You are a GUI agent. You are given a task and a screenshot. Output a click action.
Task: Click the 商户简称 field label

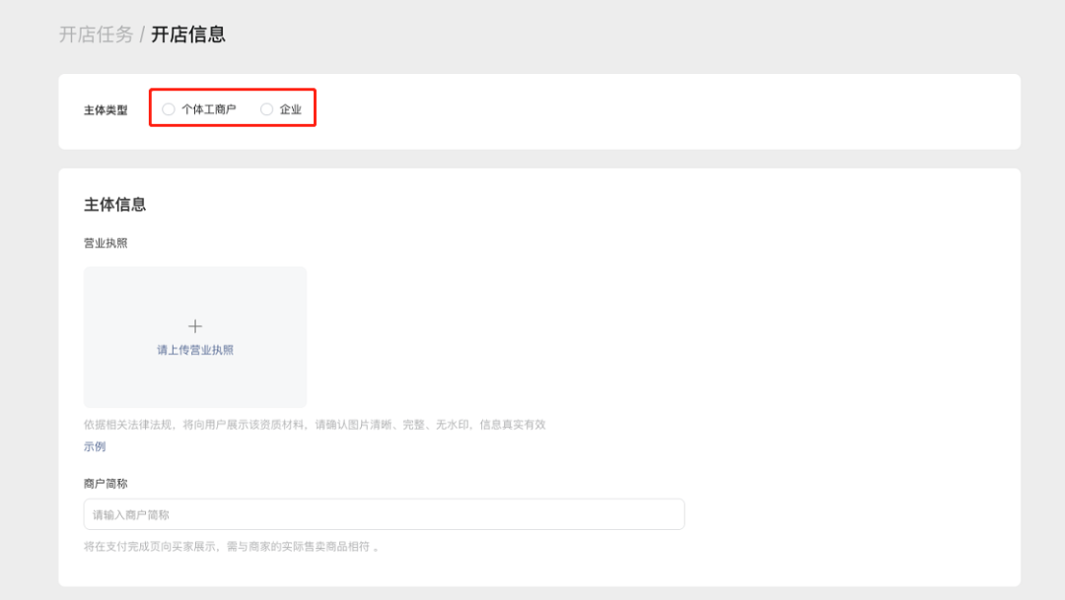(x=106, y=484)
